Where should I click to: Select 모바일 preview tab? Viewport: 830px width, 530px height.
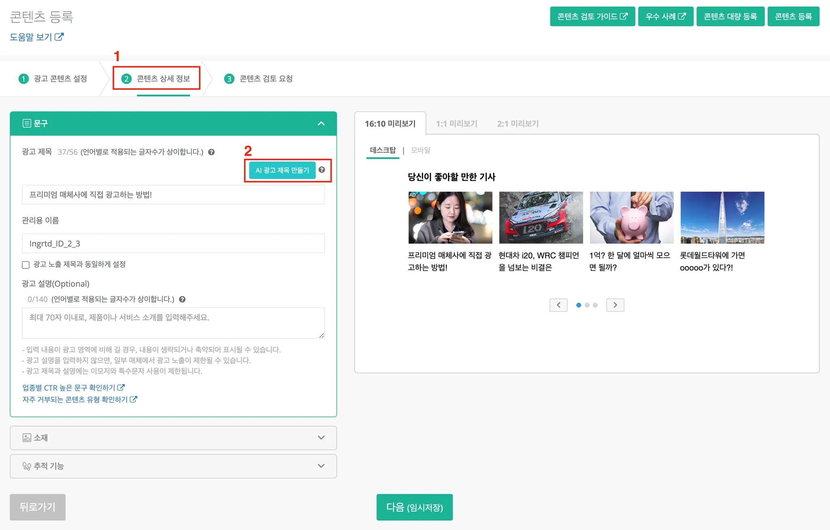pyautogui.click(x=420, y=150)
